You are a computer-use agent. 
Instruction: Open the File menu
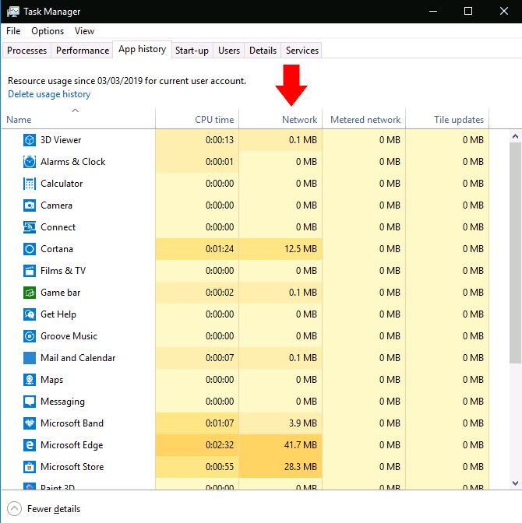[13, 31]
